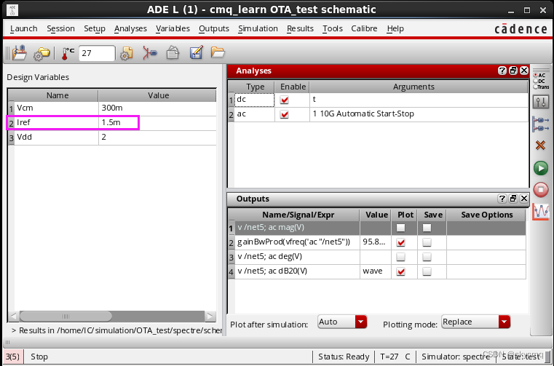
Task: Click the load state toolbar icon
Action: click(x=20, y=53)
